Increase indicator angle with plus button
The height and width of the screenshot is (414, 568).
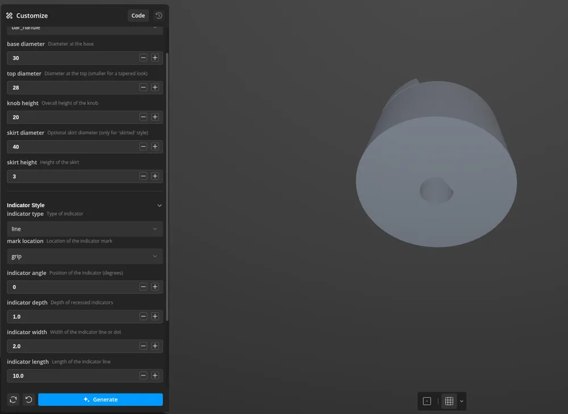pos(155,287)
